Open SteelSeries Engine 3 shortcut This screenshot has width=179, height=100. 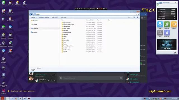[x=3, y=60]
